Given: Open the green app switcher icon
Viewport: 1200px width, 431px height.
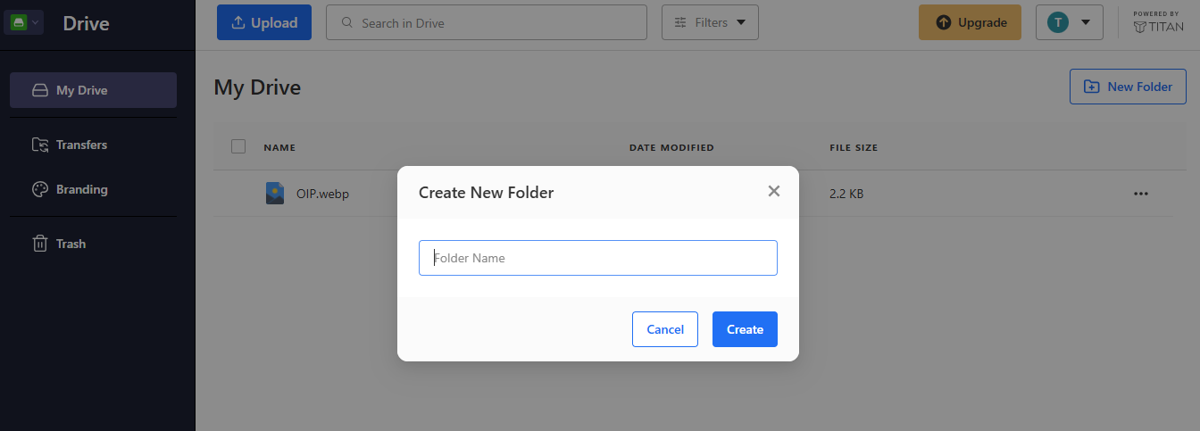Looking at the screenshot, I should tap(23, 21).
